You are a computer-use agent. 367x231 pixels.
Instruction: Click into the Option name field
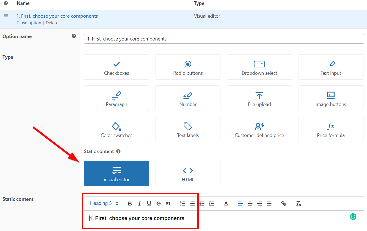click(223, 39)
